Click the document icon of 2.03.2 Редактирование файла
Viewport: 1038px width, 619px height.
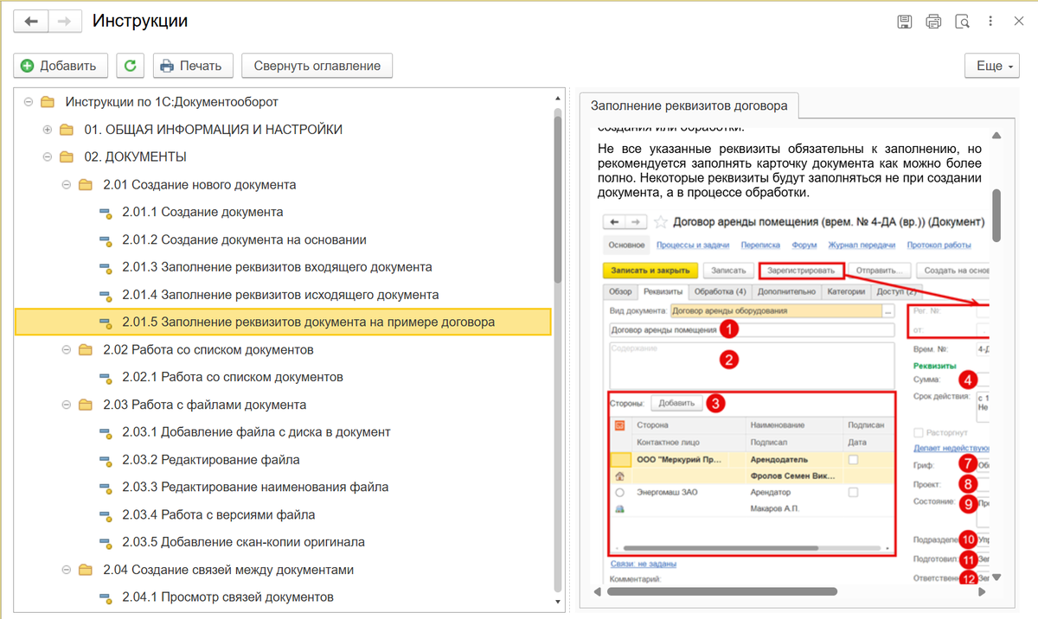coord(105,460)
